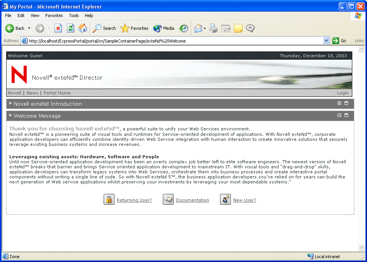Follow the Portal Home link
Screen dimensions: 367x262
(x=57, y=93)
